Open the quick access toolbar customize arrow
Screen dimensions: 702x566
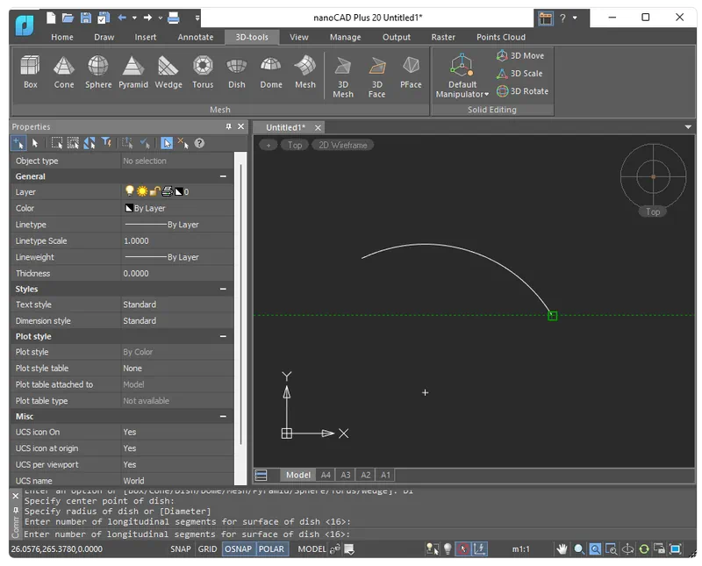[197, 18]
